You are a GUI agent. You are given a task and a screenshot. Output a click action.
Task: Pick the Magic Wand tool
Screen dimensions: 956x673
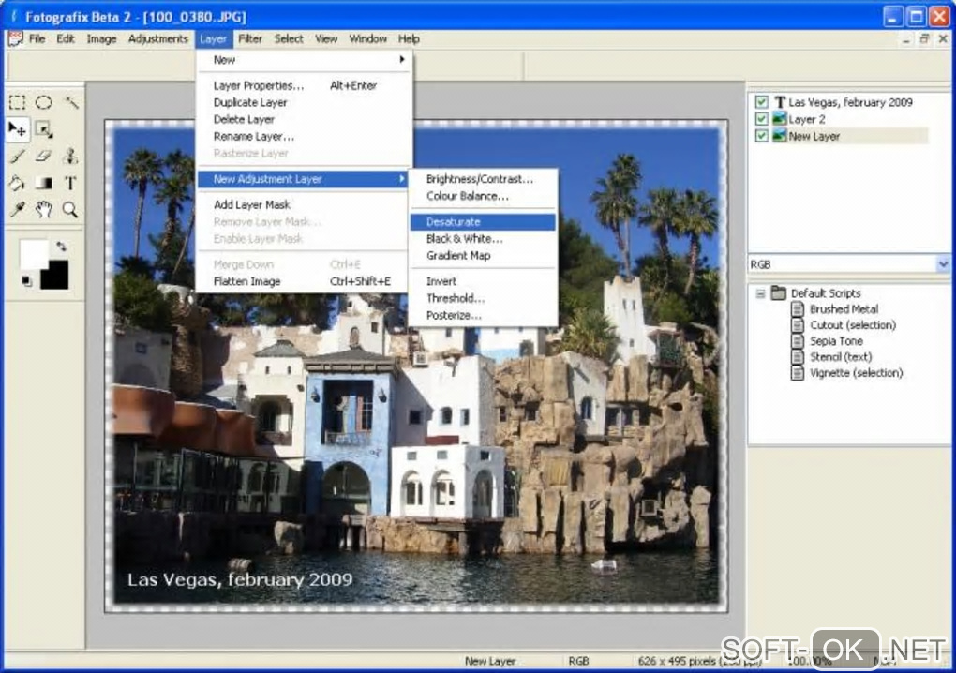coord(70,103)
